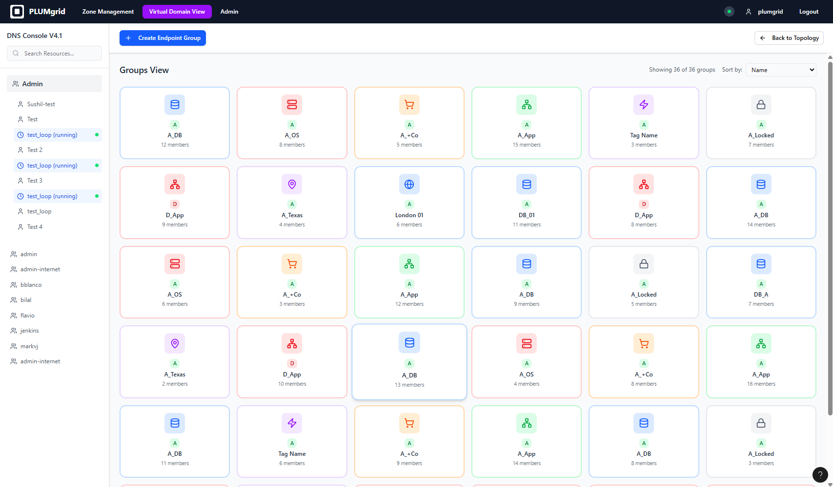
Task: Click the lightning bolt icon on Tag Name card with 3 members
Action: (644, 105)
